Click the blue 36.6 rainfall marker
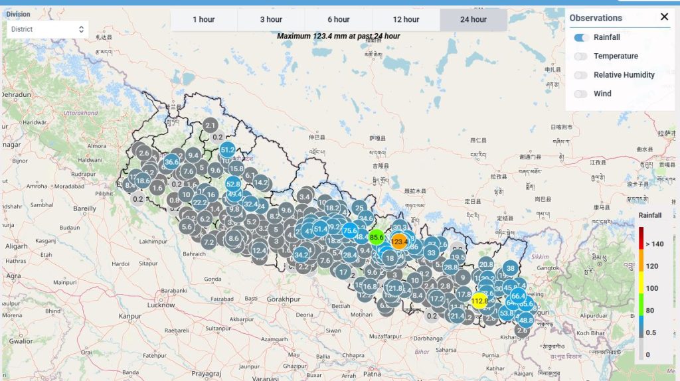This screenshot has width=680, height=381. [171, 162]
